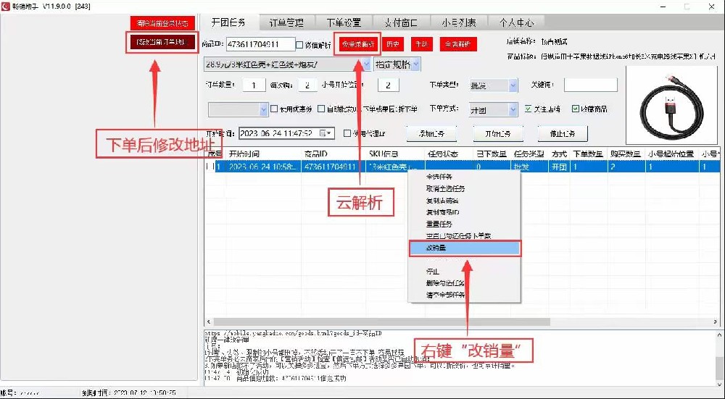Image resolution: width=725 pixels, height=399 pixels.
Task: Open the calendar icon in start time field
Action: coord(323,133)
